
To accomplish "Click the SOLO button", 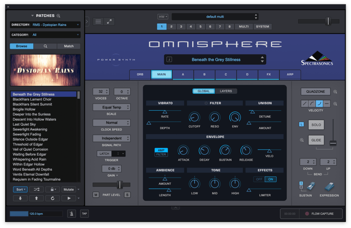I will [316, 125].
